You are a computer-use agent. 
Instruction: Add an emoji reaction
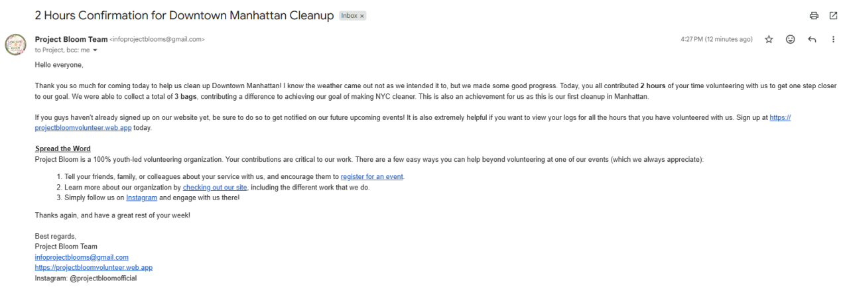tap(790, 39)
